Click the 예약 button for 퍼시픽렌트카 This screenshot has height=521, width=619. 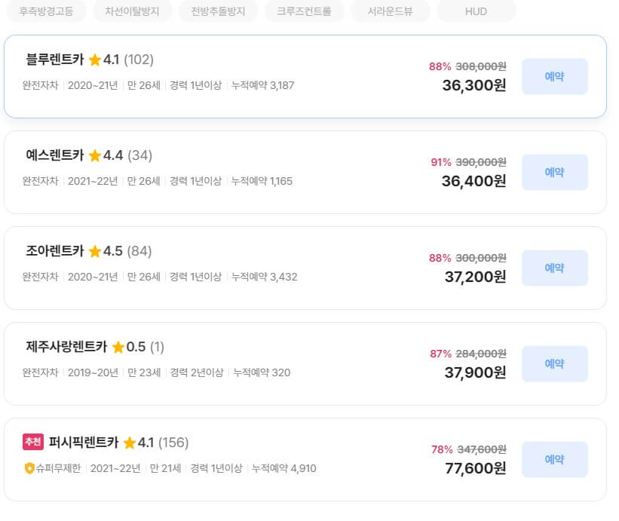(x=554, y=460)
